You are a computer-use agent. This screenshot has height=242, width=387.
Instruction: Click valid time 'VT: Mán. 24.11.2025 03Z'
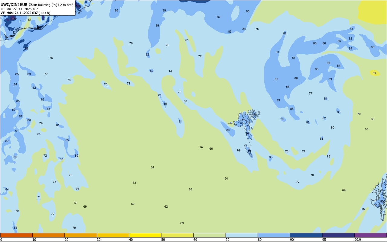19,13
